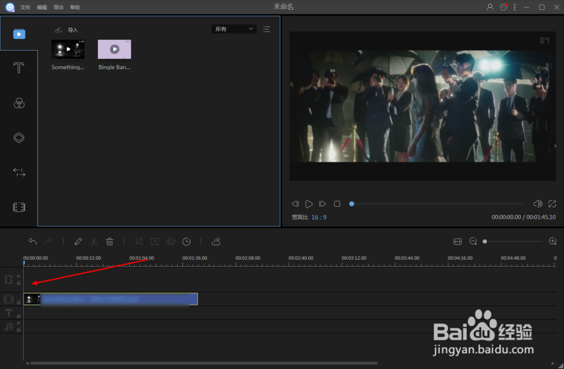Viewport: 564px width, 369px height.
Task: Click the preview progress slider handle
Action: (x=352, y=204)
